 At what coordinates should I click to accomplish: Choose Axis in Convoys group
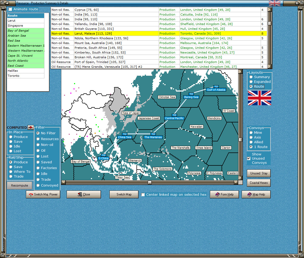point(251,137)
